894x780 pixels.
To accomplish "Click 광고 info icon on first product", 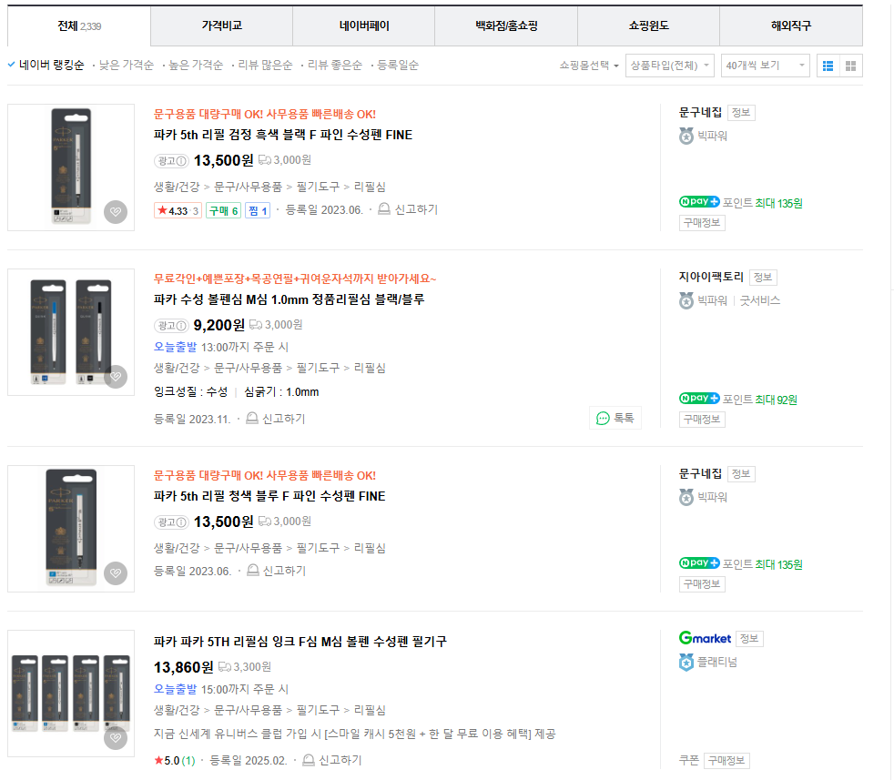I will (x=171, y=161).
